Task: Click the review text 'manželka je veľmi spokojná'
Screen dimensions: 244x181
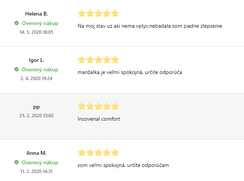Action: (x=110, y=72)
